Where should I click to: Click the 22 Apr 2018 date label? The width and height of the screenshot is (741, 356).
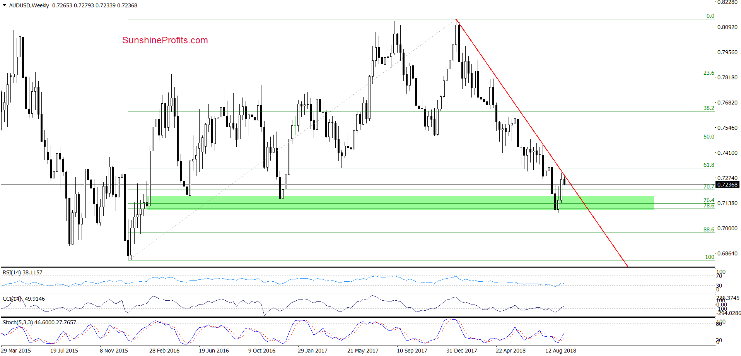pyautogui.click(x=511, y=351)
